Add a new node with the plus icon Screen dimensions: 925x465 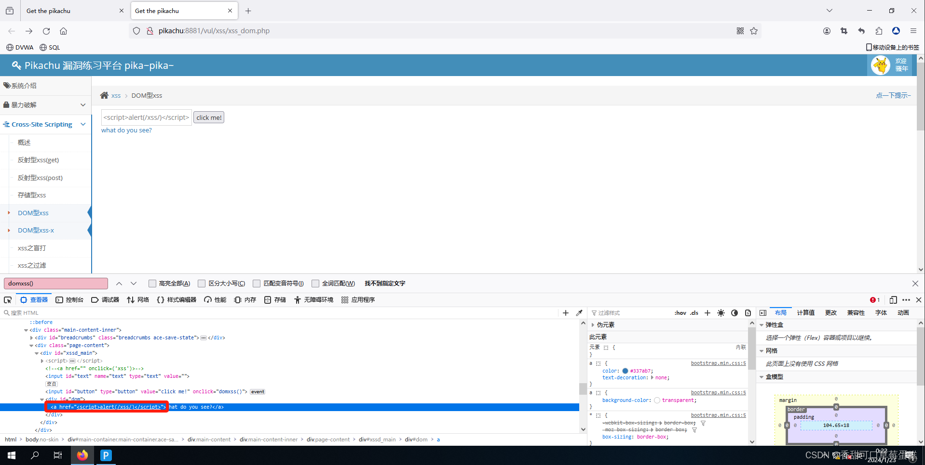click(566, 313)
